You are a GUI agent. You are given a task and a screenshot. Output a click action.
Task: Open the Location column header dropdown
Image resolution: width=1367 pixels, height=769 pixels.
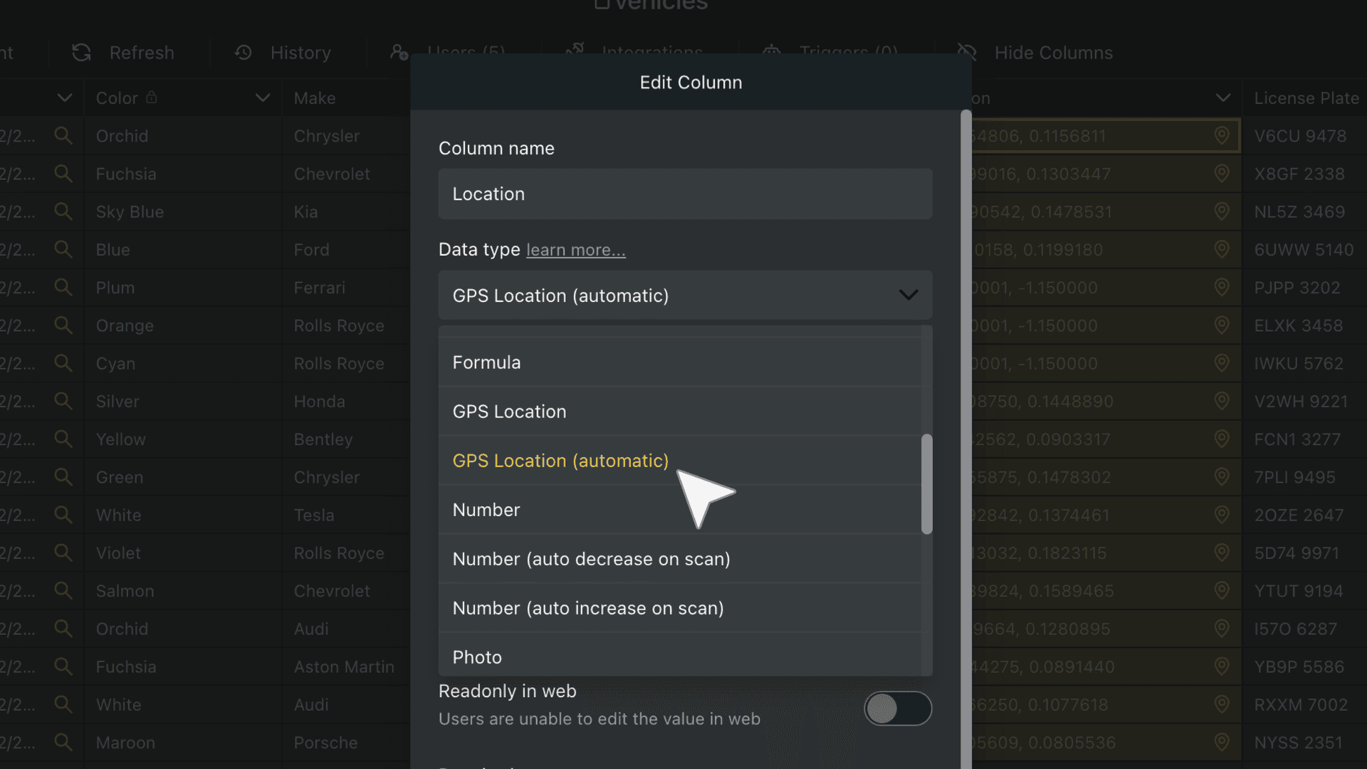[1223, 98]
